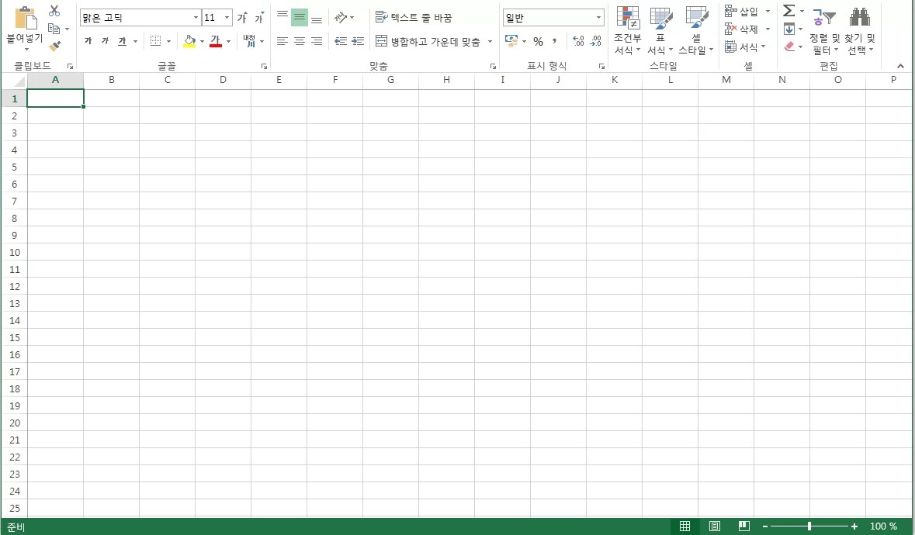915x535 pixels.
Task: Toggle center text alignment
Action: pyautogui.click(x=298, y=40)
